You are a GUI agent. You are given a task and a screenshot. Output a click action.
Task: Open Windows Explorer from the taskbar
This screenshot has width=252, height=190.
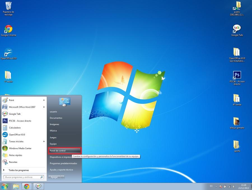[16, 186]
